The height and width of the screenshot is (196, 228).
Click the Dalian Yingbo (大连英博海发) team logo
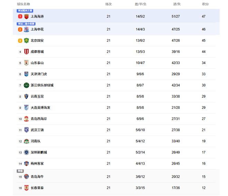tap(27, 108)
